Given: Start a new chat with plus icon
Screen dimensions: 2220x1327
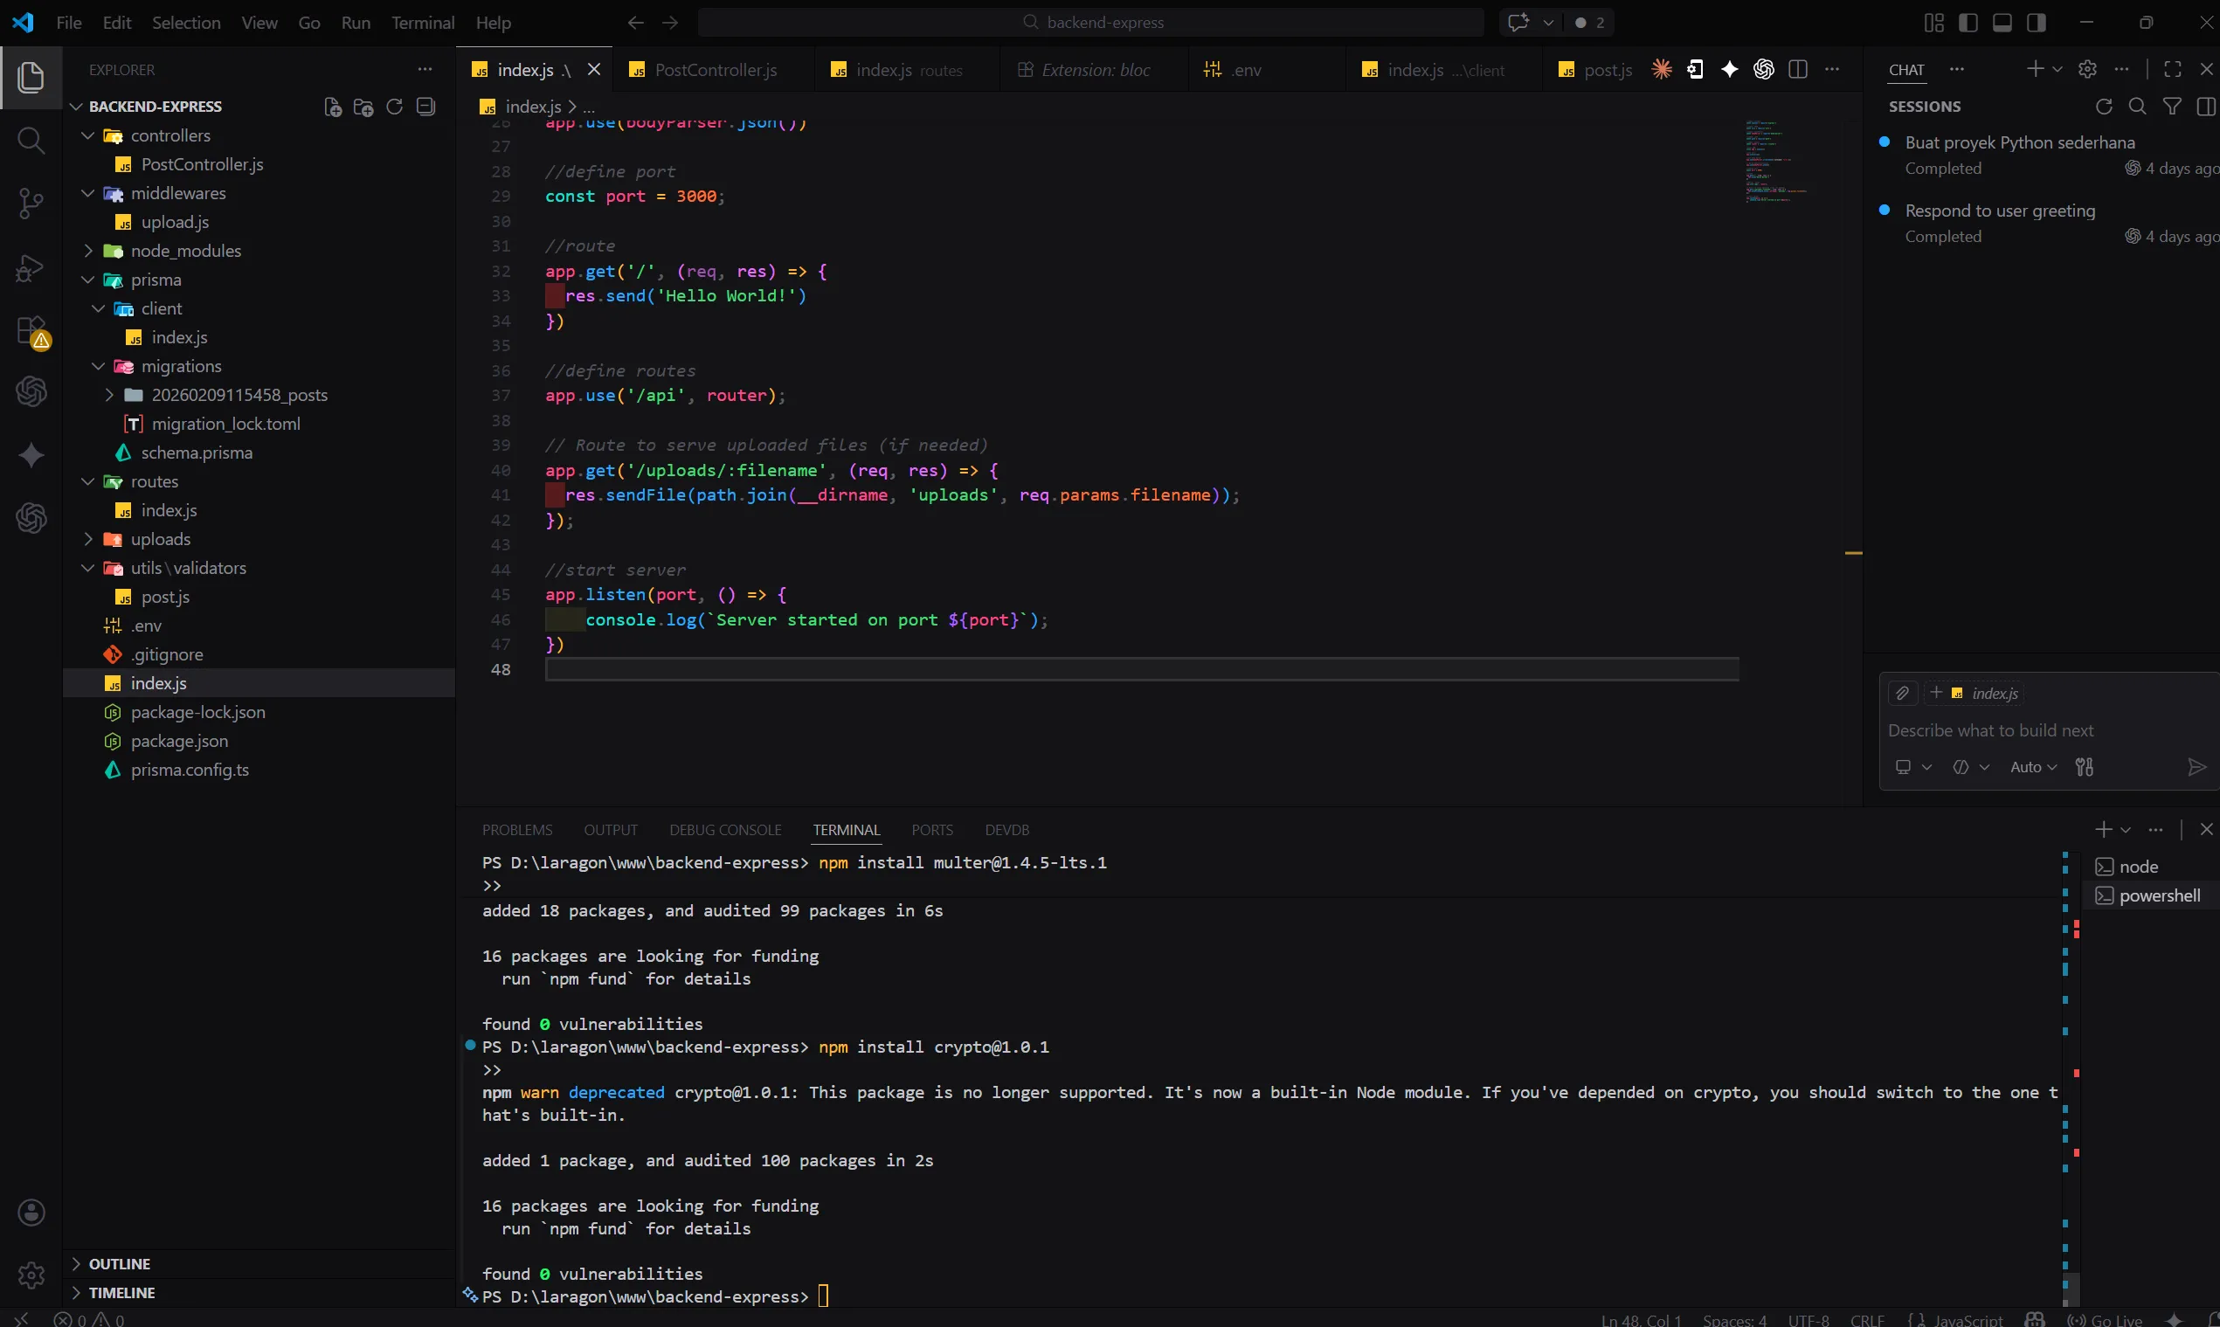Looking at the screenshot, I should [2036, 70].
